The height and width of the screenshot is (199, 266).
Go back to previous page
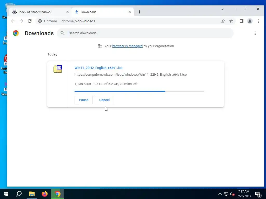point(13,21)
